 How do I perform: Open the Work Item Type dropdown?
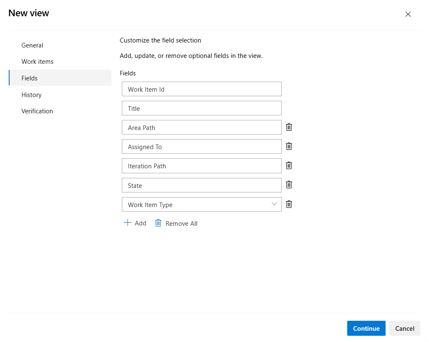coord(274,204)
